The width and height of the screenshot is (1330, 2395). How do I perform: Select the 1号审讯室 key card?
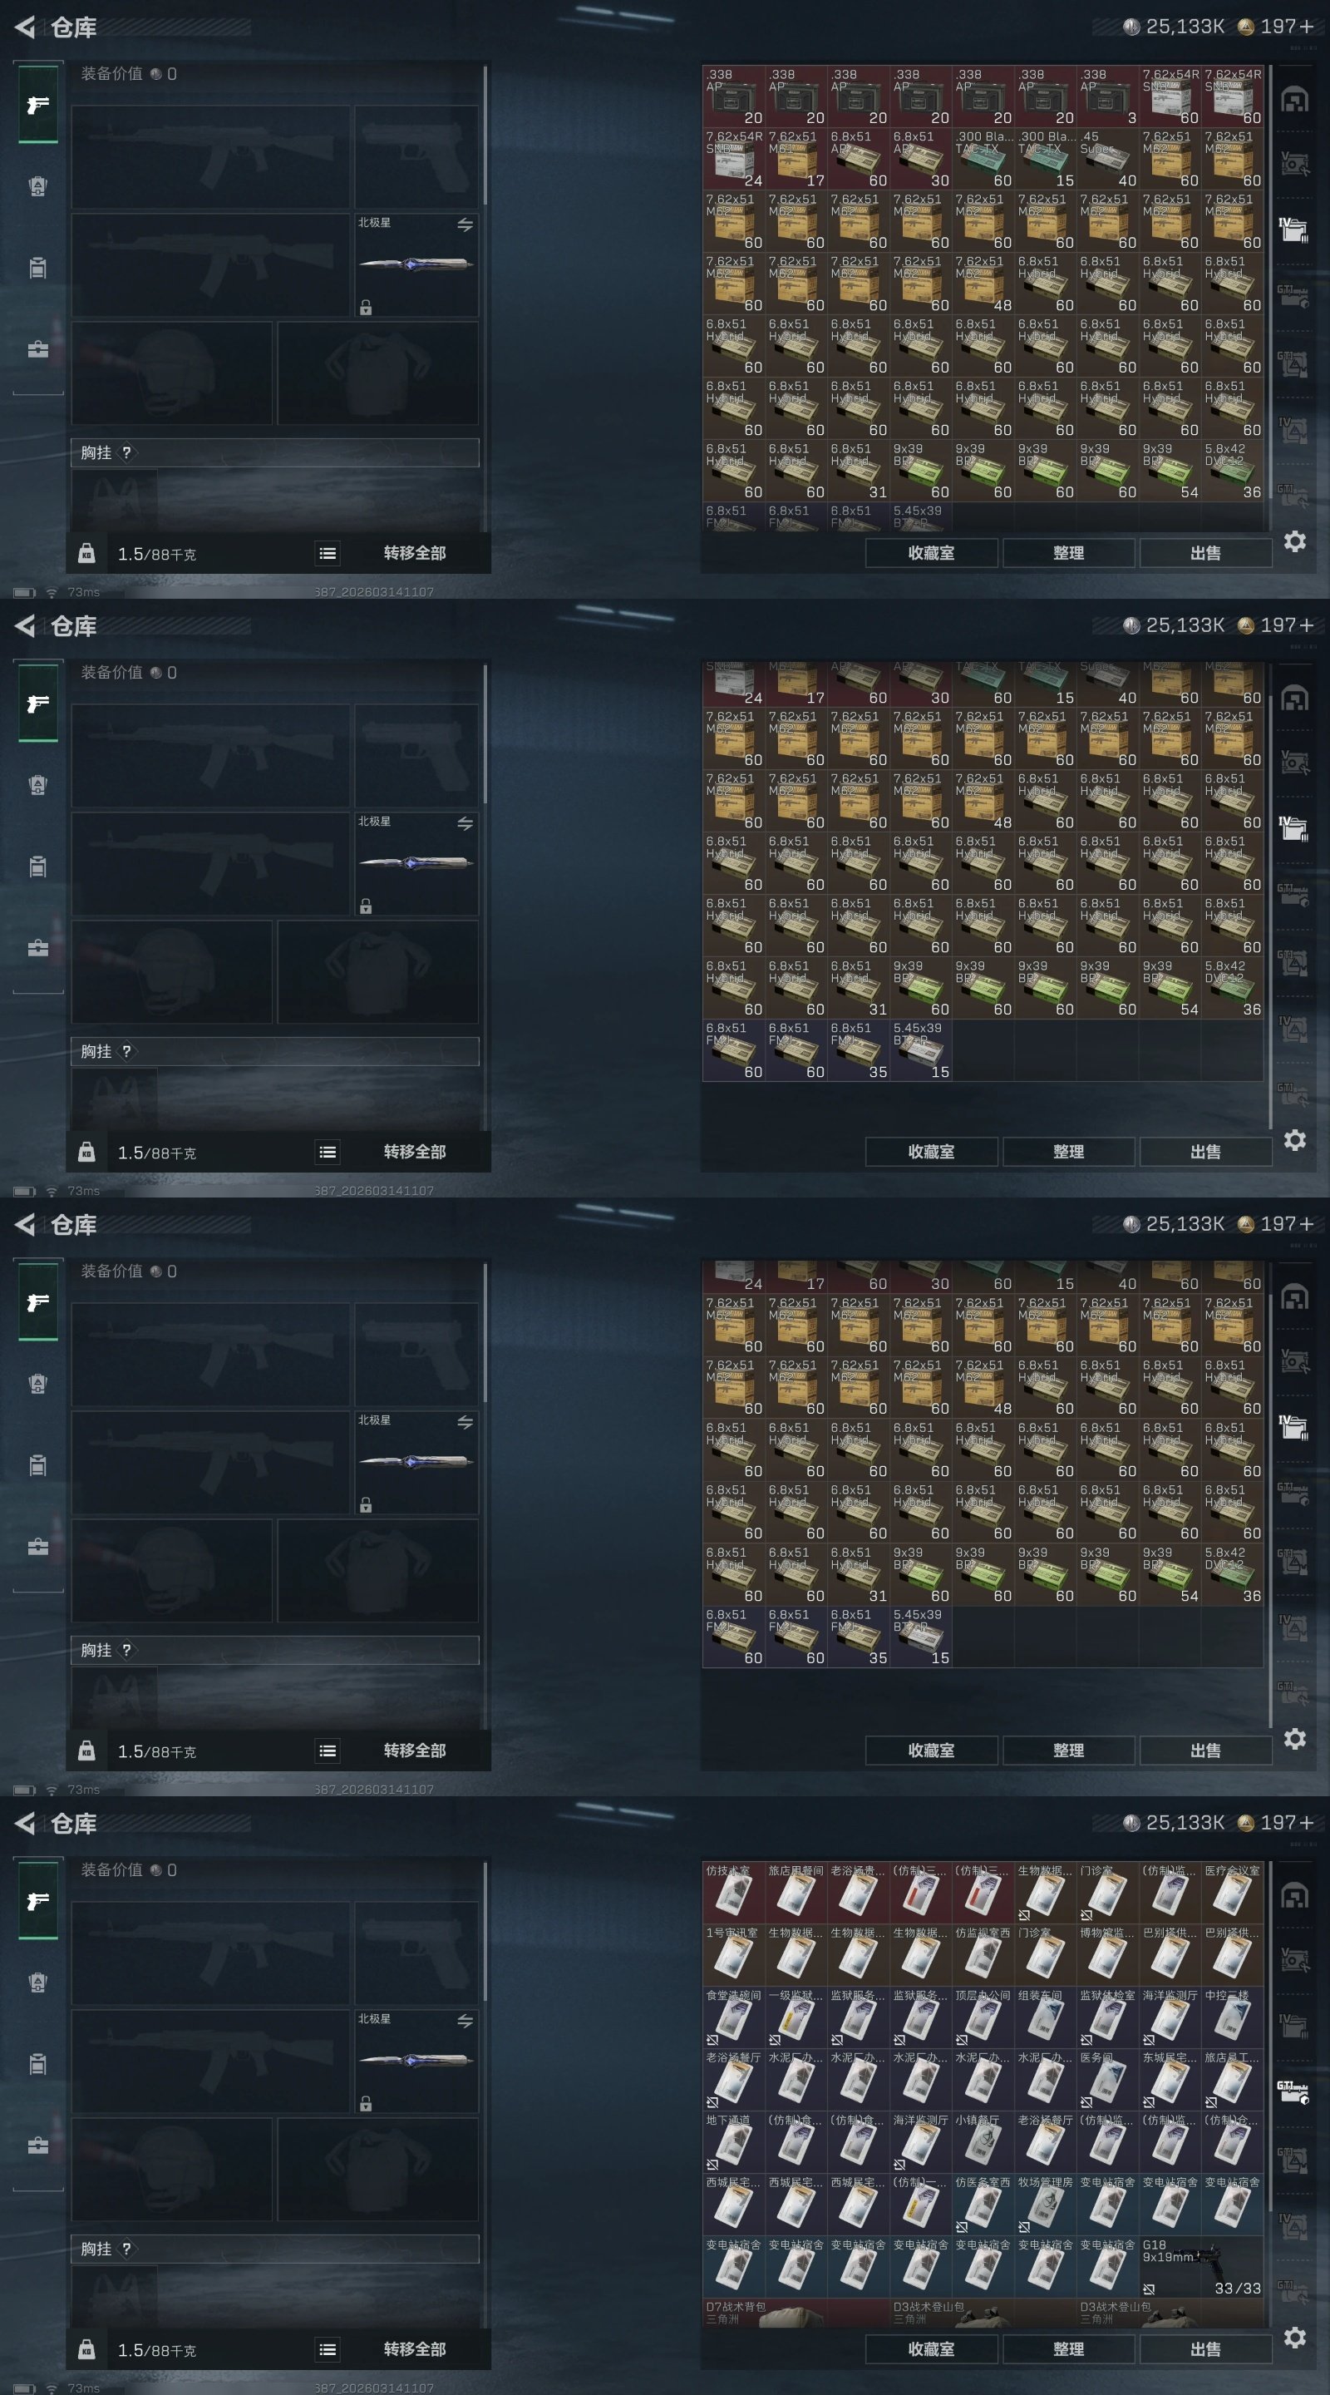(x=733, y=1955)
